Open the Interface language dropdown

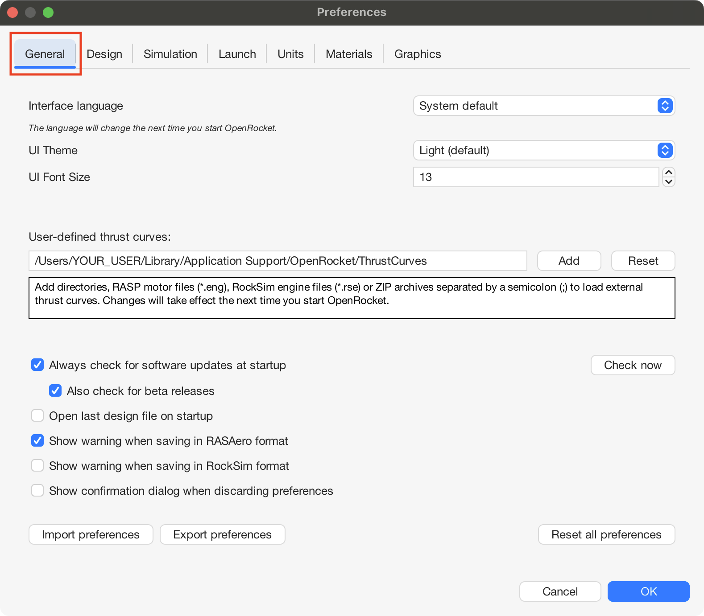tap(543, 106)
